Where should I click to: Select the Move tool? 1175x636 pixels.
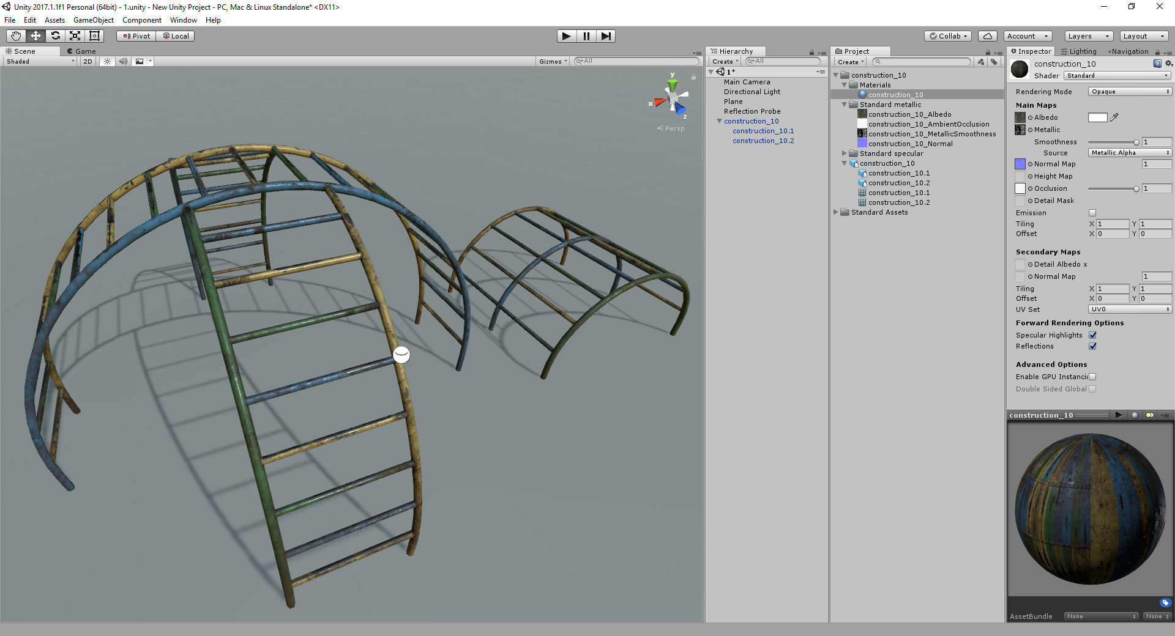tap(35, 36)
